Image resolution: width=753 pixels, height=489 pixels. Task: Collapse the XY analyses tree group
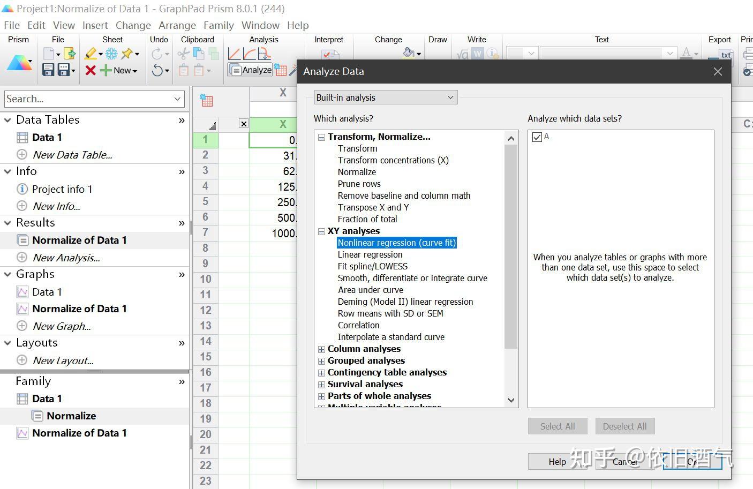point(321,231)
